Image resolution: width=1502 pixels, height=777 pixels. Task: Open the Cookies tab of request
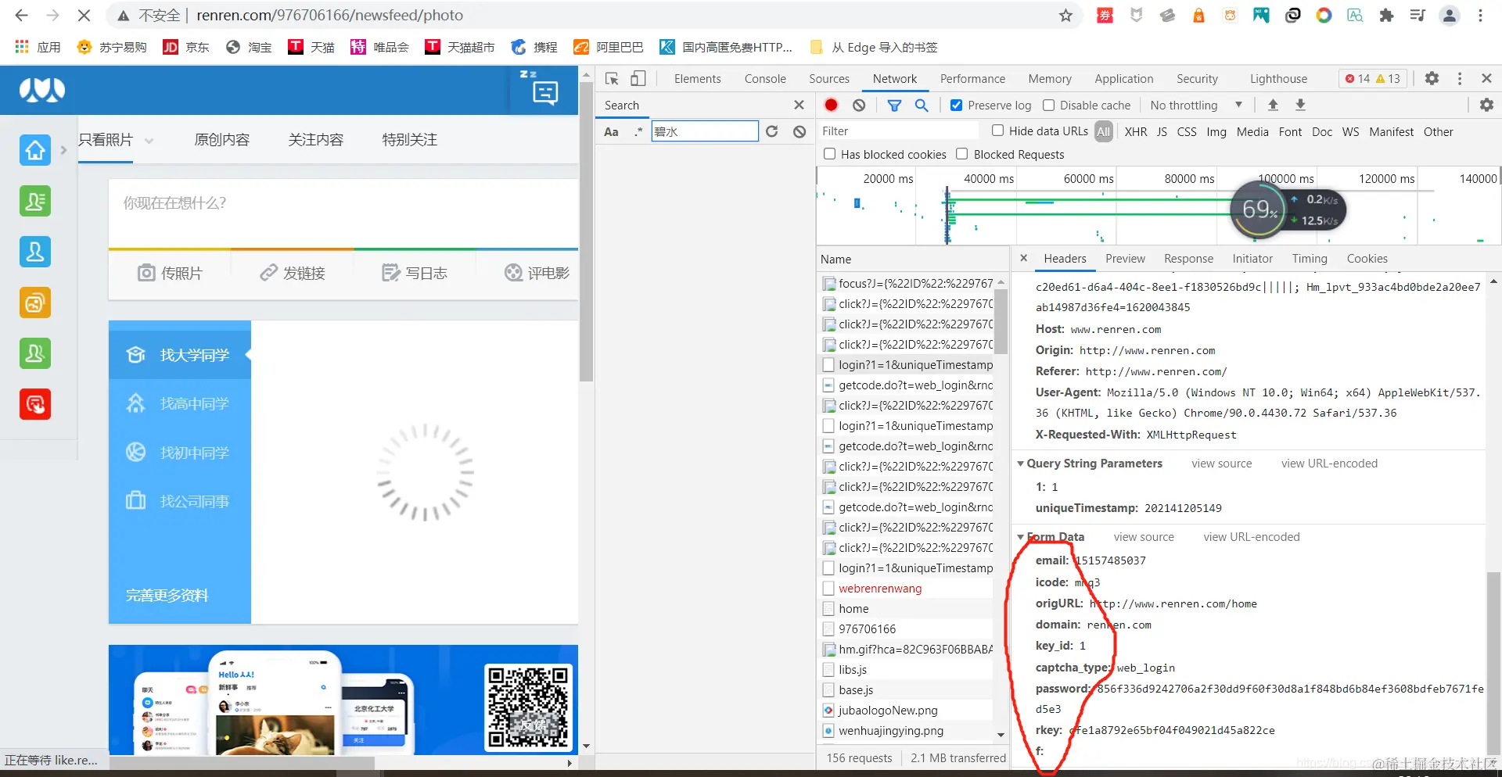point(1367,259)
